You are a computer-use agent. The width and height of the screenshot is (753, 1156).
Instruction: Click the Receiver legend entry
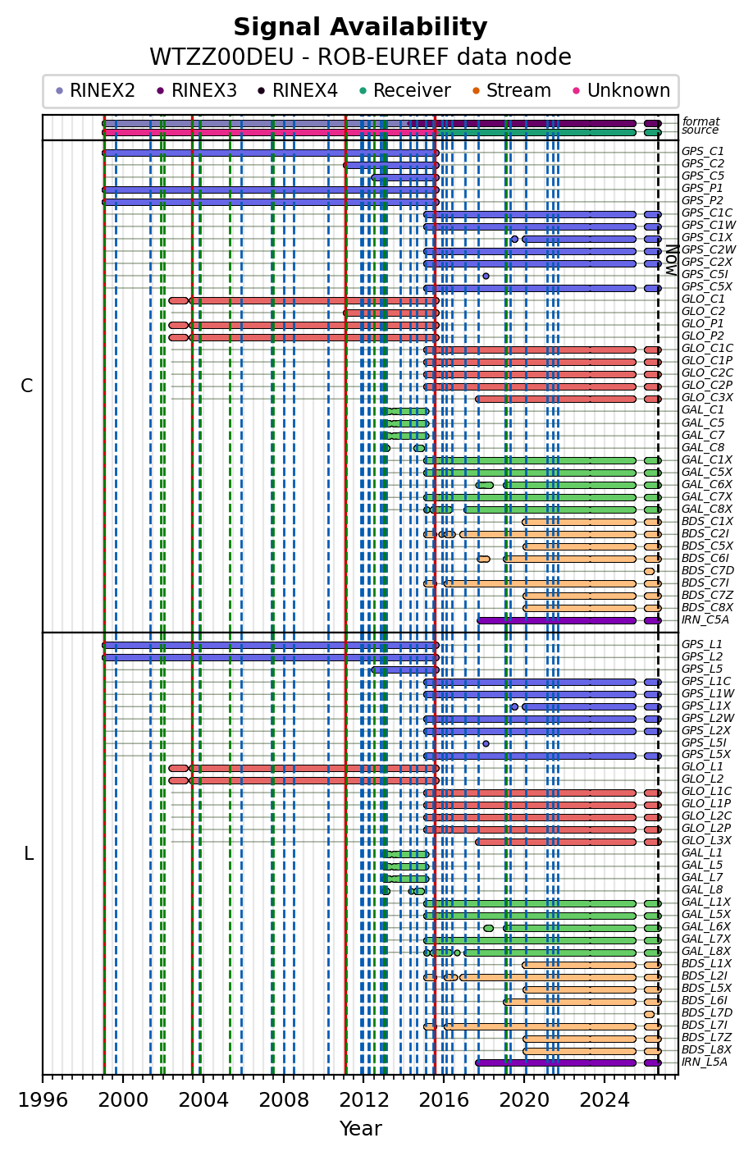(x=406, y=91)
